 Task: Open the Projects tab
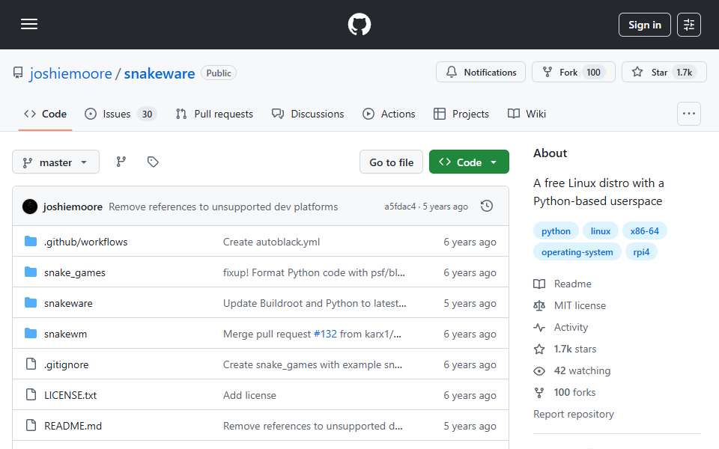coord(461,114)
